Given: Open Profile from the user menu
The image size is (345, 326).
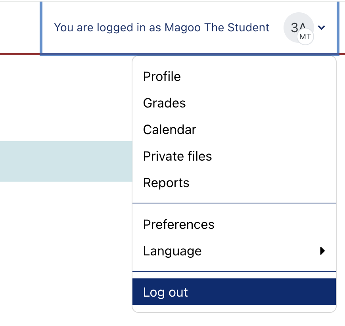Looking at the screenshot, I should 162,76.
